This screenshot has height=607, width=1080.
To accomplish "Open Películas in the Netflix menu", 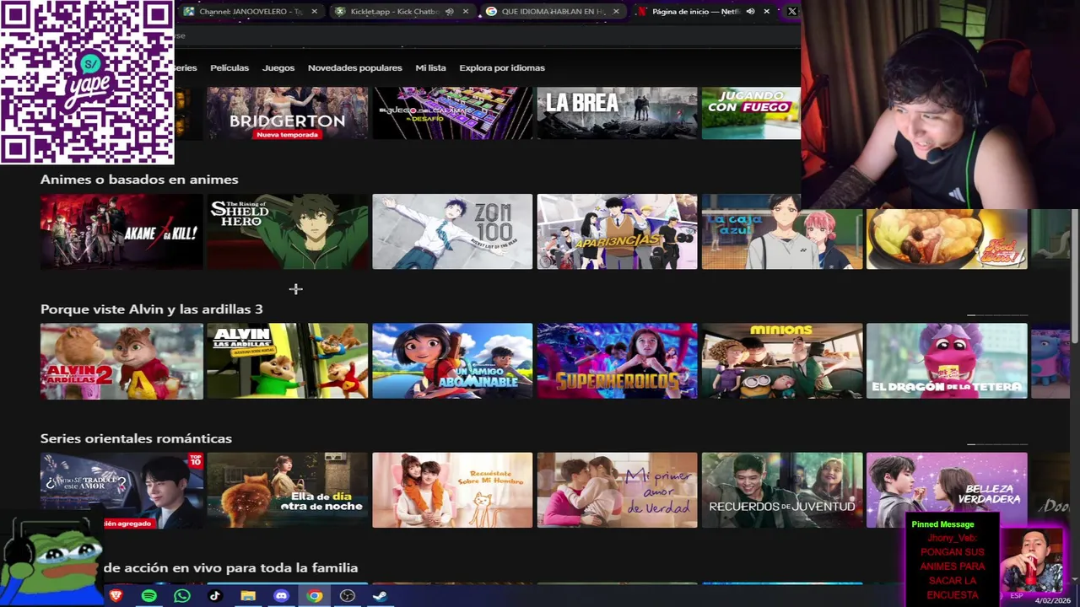I will coord(229,67).
